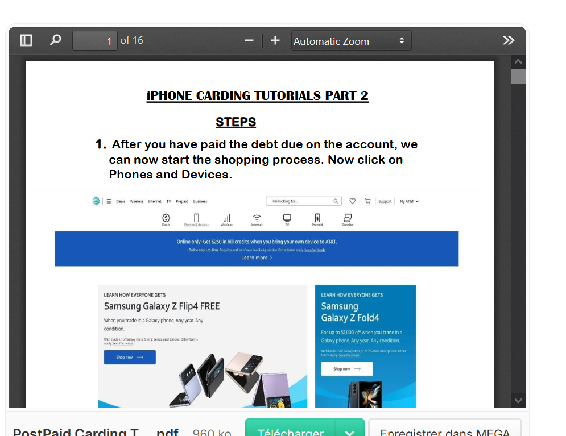Click the TV category icon
This screenshot has width=566, height=436.
(287, 219)
